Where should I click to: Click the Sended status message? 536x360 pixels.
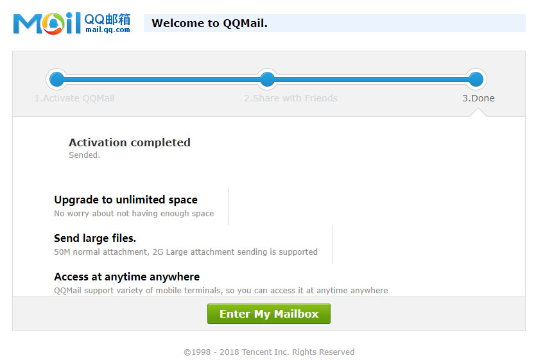[84, 155]
